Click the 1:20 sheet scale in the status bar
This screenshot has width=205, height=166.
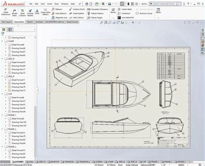tap(163, 165)
